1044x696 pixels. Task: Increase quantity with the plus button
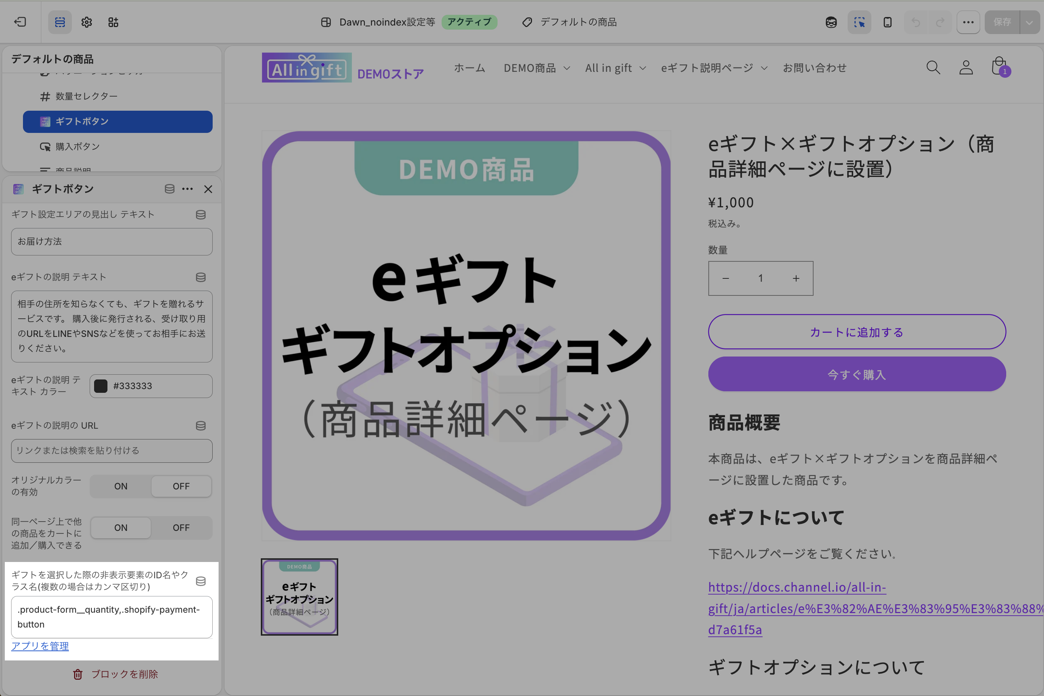pos(796,278)
